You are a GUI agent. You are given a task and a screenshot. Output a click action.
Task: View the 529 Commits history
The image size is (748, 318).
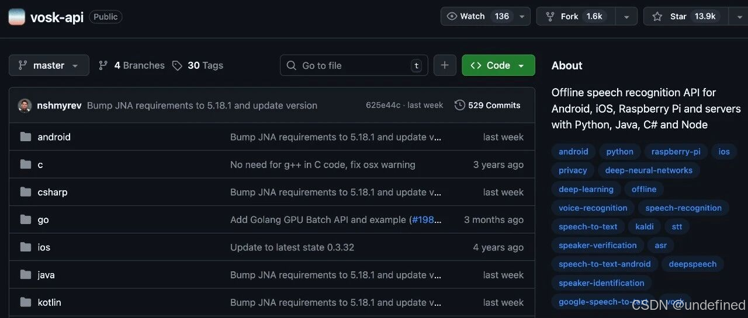(487, 106)
